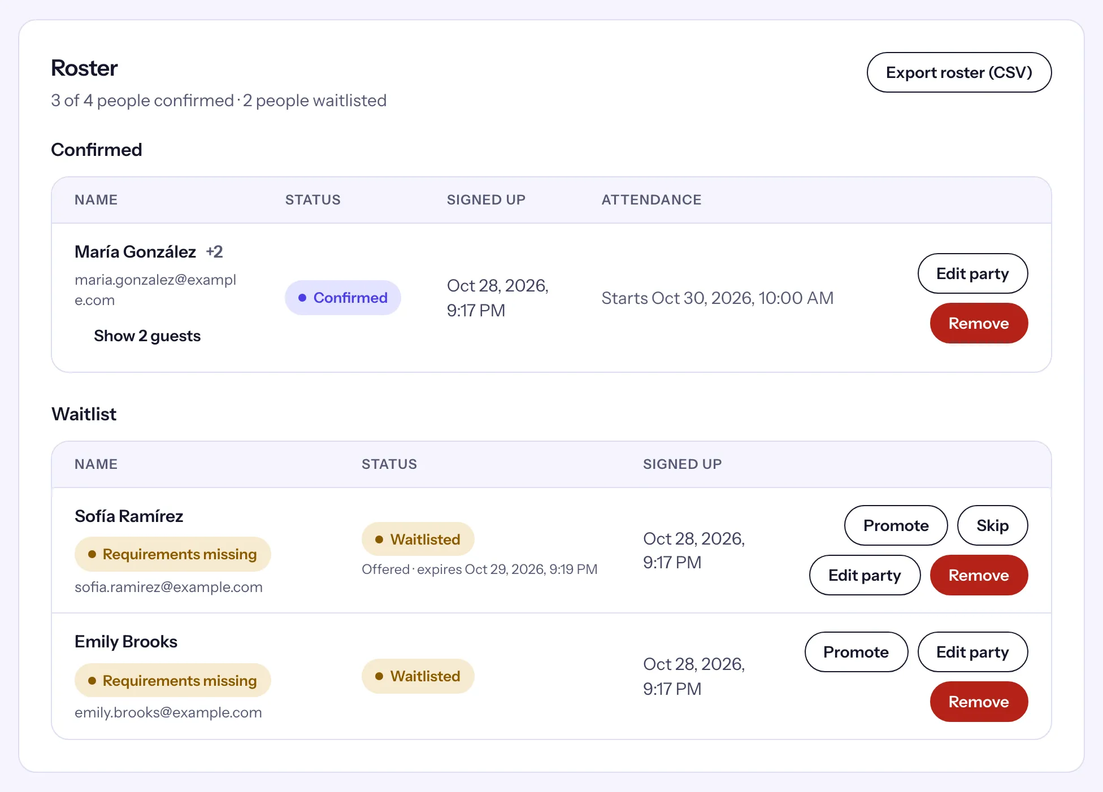
Task: Click Emily Brooks's signed up date
Action: [x=694, y=676]
